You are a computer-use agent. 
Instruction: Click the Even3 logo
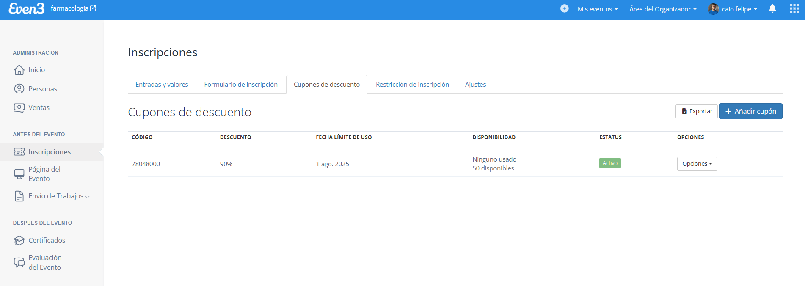tap(26, 8)
